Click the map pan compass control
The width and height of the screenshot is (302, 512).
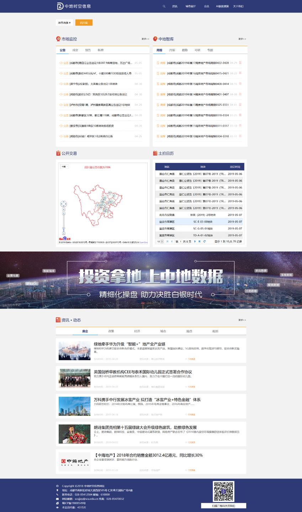click(64, 204)
